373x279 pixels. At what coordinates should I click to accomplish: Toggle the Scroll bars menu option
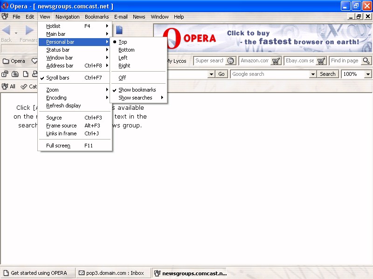pos(58,78)
